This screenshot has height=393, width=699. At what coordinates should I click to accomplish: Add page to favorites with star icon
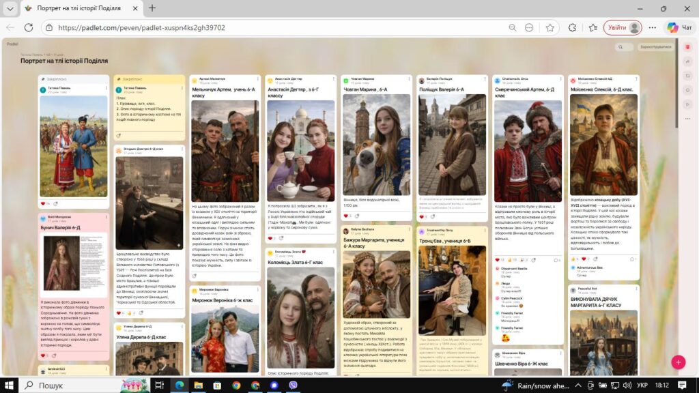[x=550, y=27]
